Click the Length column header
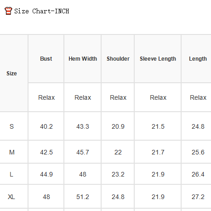The image size is (211, 211). click(198, 59)
